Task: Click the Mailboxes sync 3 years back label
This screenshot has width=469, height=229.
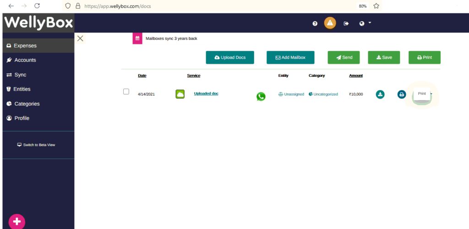Action: click(x=171, y=38)
